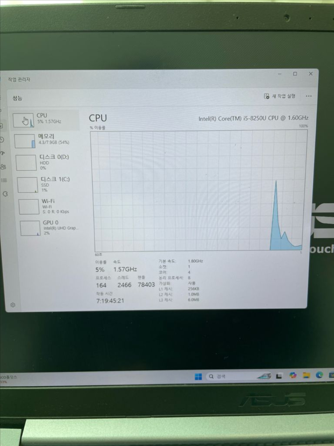Open the three-dot more options menu
The height and width of the screenshot is (446, 334).
[309, 96]
